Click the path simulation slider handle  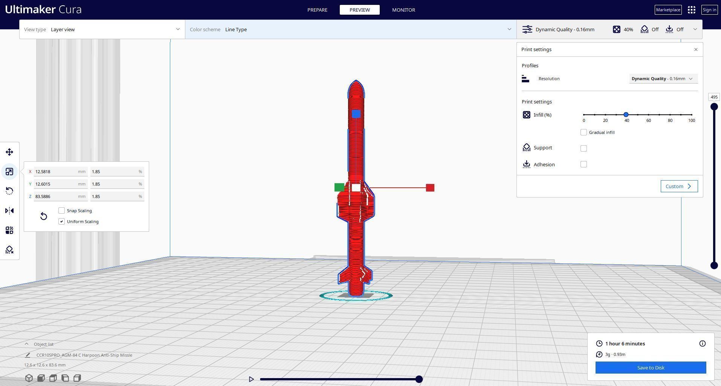point(419,379)
